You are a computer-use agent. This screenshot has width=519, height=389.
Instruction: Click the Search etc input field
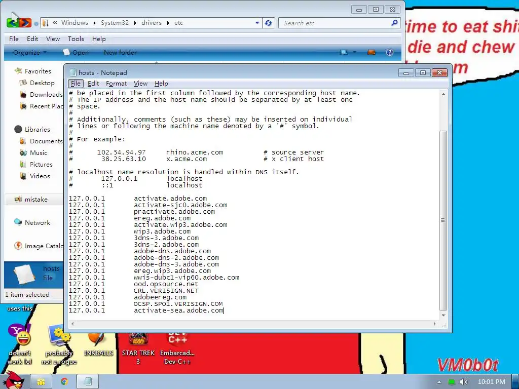(x=335, y=23)
